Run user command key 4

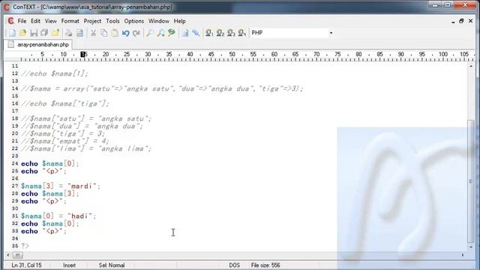coord(241,33)
